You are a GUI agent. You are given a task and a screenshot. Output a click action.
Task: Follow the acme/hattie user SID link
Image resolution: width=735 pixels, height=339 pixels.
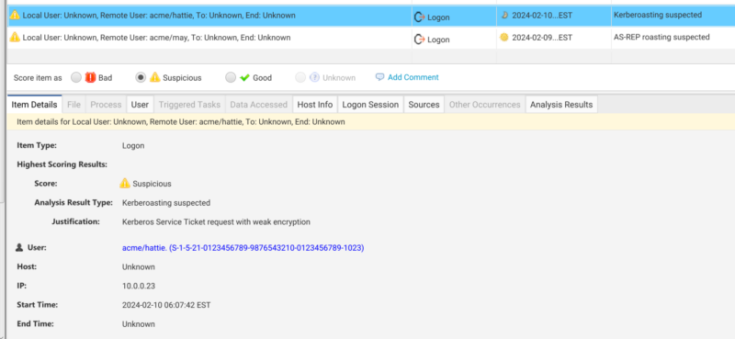pos(243,248)
